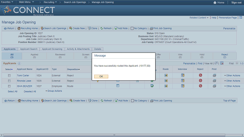
Task: Filter applicants by the Reject (2) status
Action: (225, 56)
